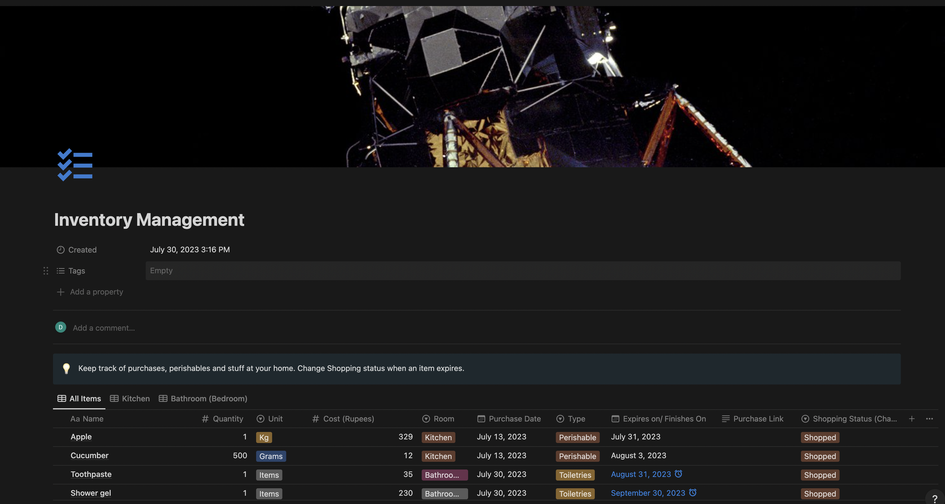945x504 pixels.
Task: Click the Perishable tag on Apple row
Action: coord(577,437)
